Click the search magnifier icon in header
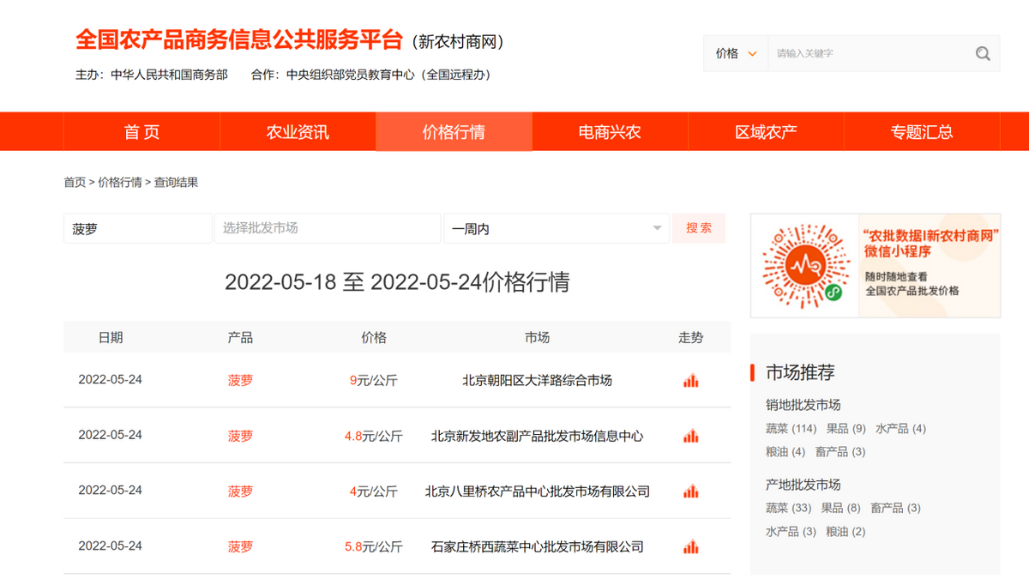Viewport: 1029px width, 579px height. point(983,54)
